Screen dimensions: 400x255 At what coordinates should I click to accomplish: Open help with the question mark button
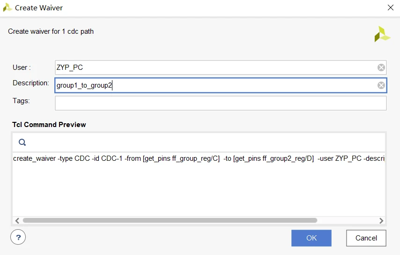click(x=18, y=237)
